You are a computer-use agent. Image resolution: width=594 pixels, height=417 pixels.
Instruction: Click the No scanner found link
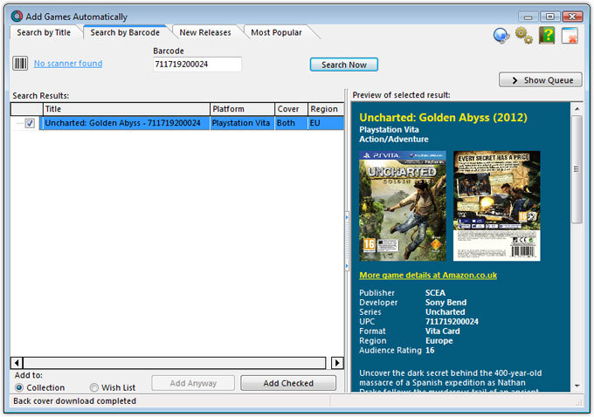pyautogui.click(x=68, y=63)
